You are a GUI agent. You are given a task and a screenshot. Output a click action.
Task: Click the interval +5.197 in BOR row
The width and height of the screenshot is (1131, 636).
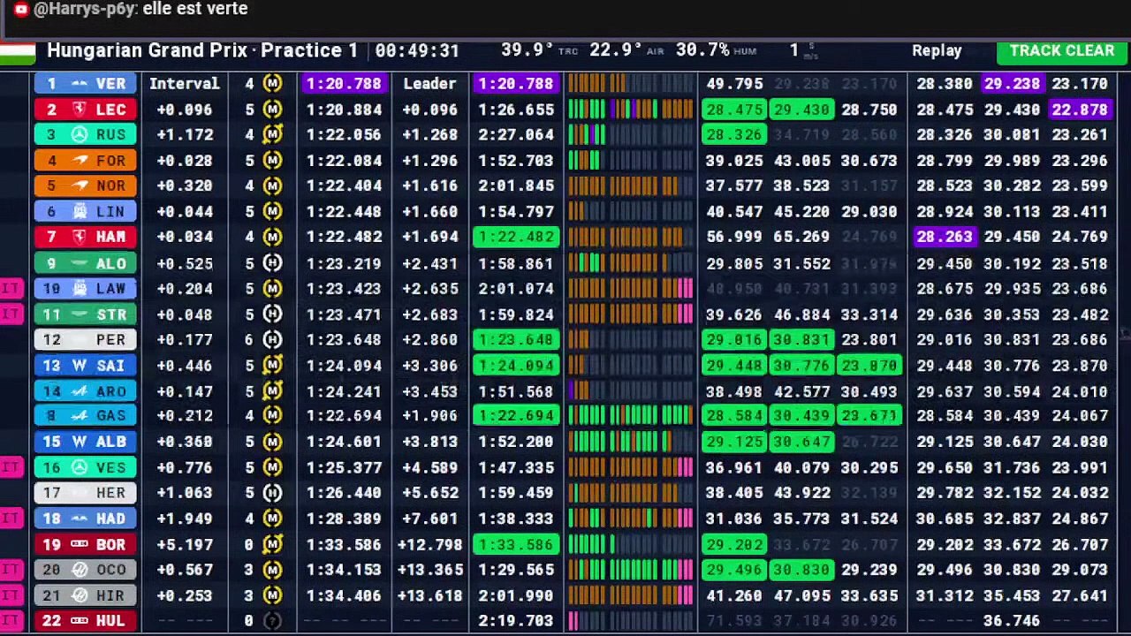point(184,544)
